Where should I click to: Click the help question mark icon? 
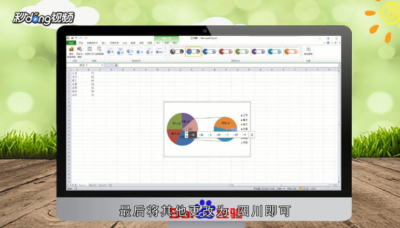[328, 43]
